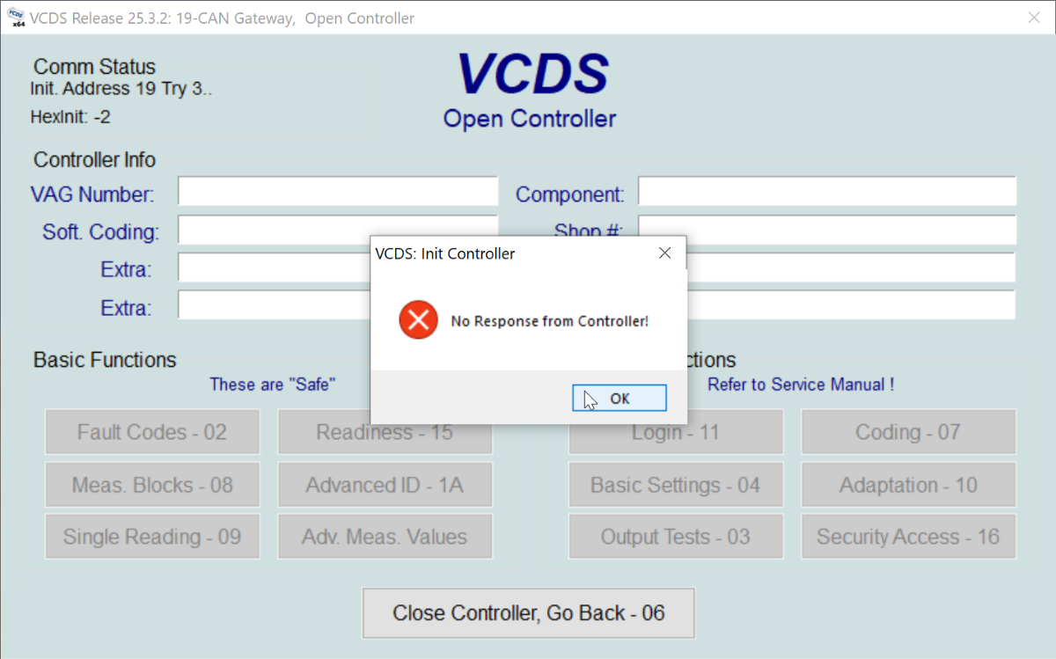Screen dimensions: 1056x659
Task: Open Meas. Blocks - 08
Action: (152, 485)
